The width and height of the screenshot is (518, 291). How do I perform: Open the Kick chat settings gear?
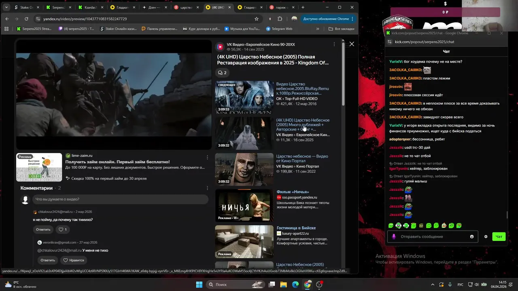click(486, 236)
